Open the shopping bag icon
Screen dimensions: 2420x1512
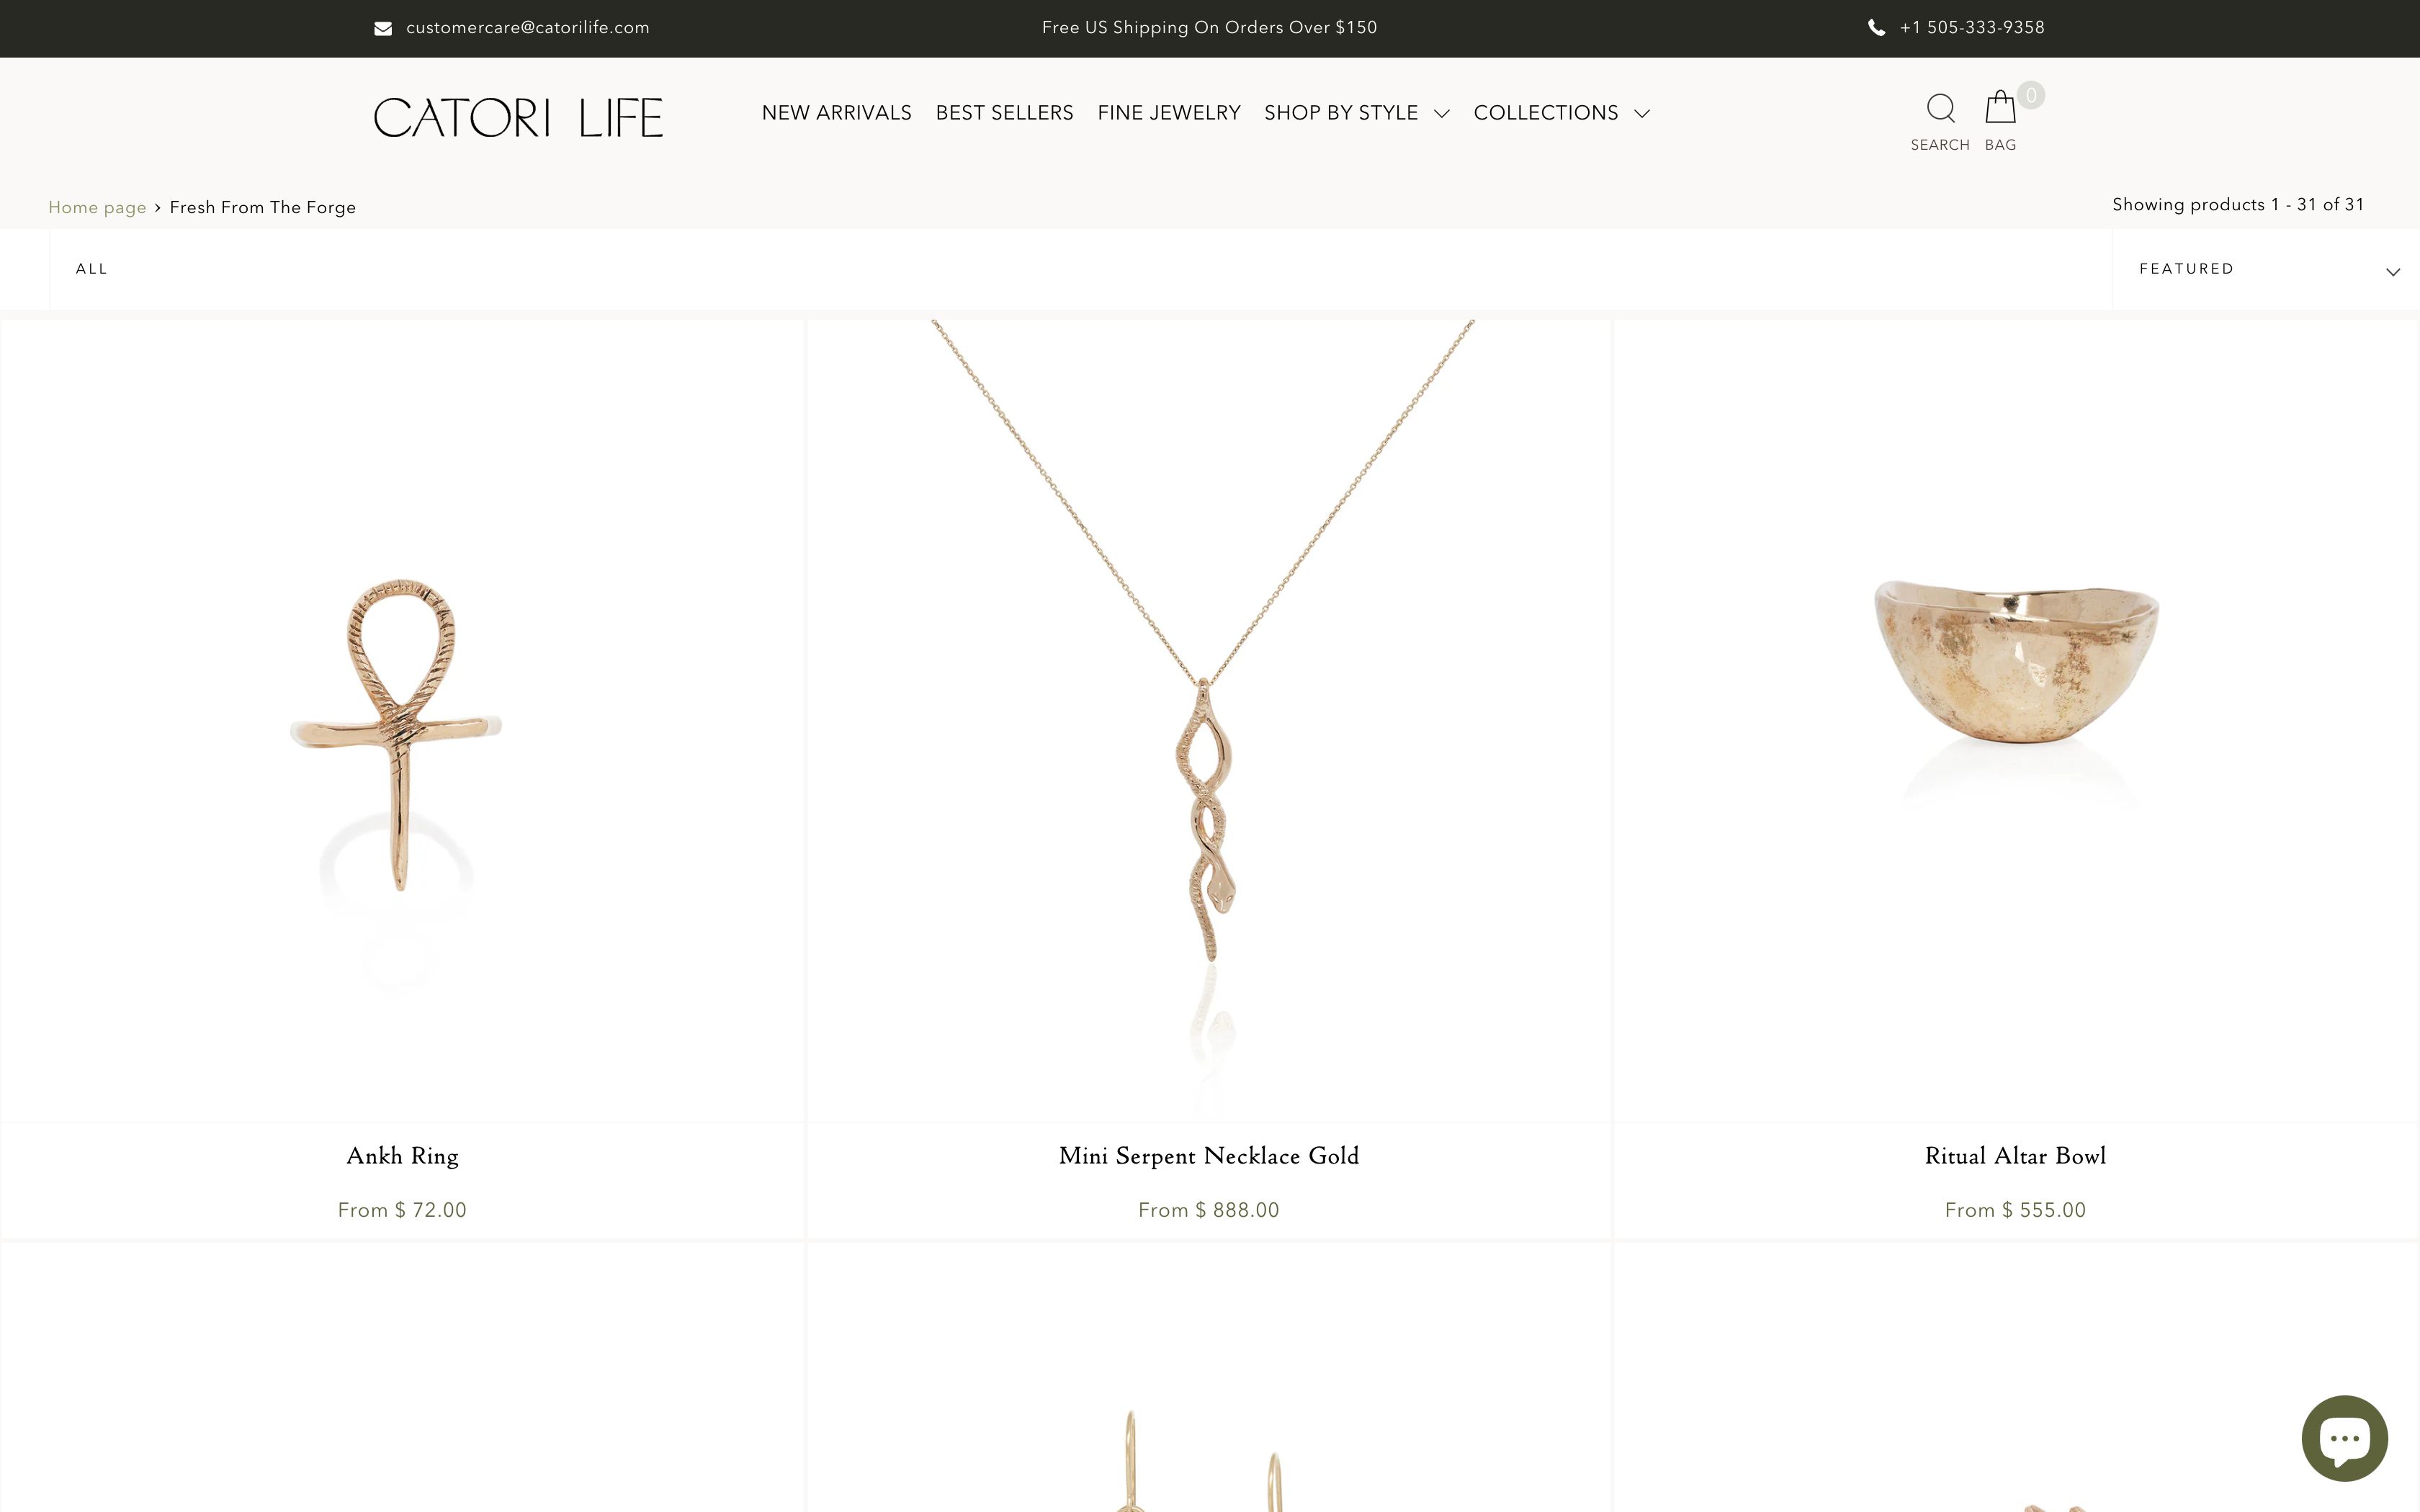coord(2000,107)
